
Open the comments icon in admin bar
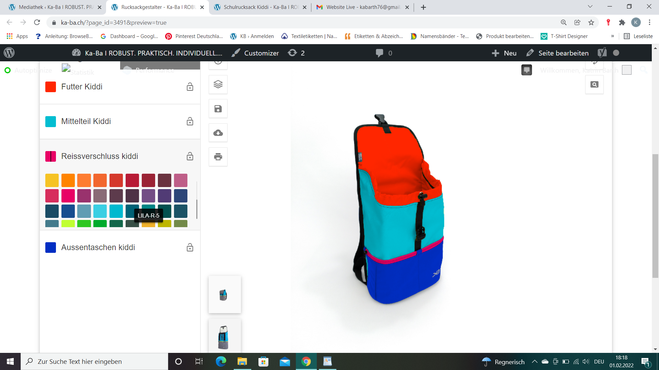(x=384, y=53)
